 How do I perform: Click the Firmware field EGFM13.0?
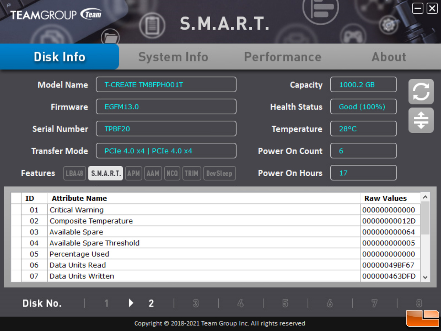point(166,107)
